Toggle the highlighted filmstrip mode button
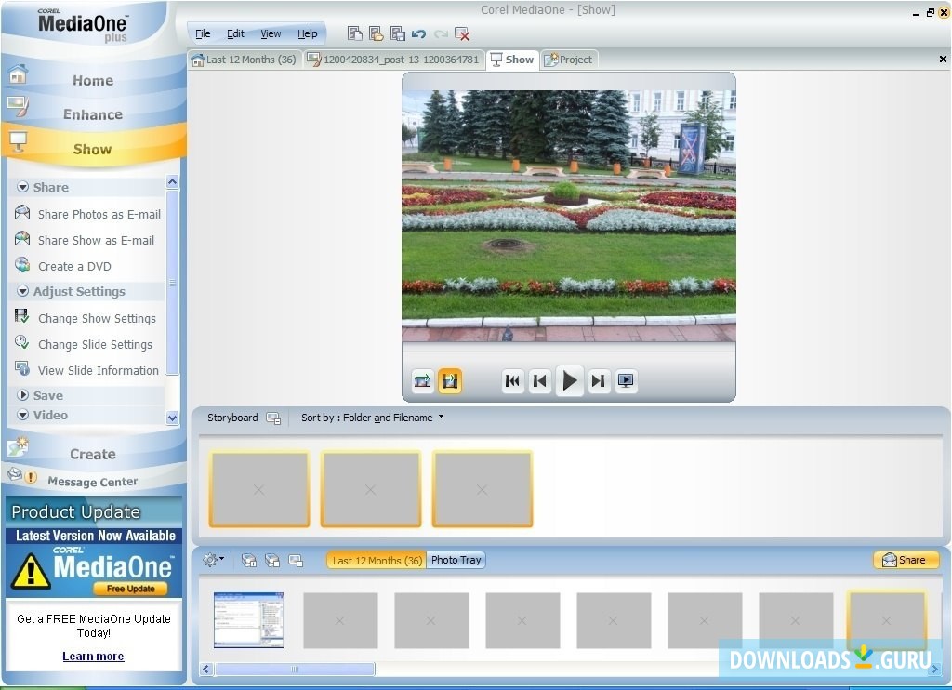The image size is (952, 690). 450,380
